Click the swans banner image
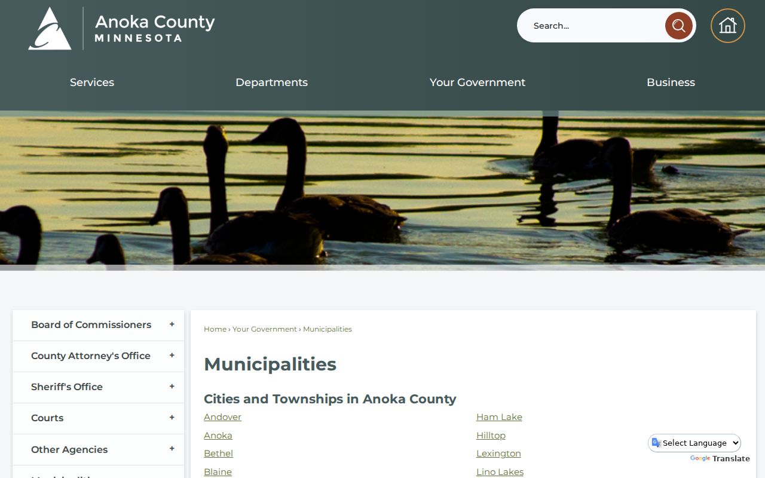This screenshot has height=478, width=765. click(x=382, y=190)
